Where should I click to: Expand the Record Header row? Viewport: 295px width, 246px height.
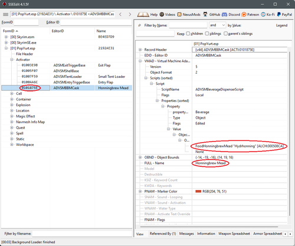coord(140,50)
